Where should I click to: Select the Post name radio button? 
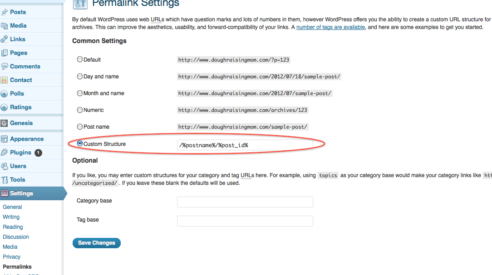pos(80,126)
